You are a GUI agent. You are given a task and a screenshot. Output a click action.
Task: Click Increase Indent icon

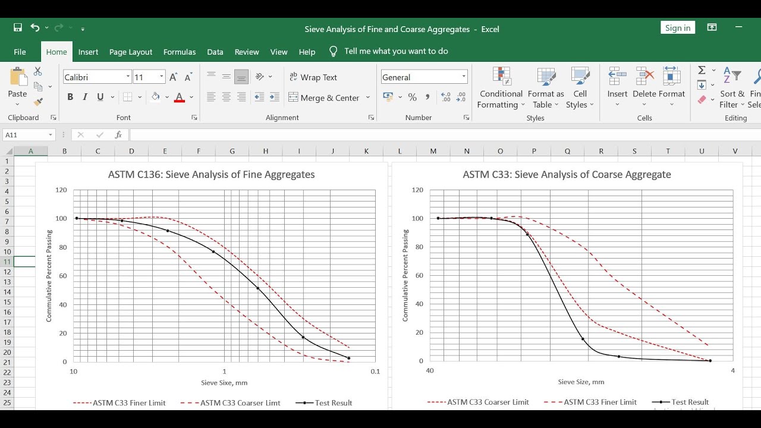click(x=274, y=97)
